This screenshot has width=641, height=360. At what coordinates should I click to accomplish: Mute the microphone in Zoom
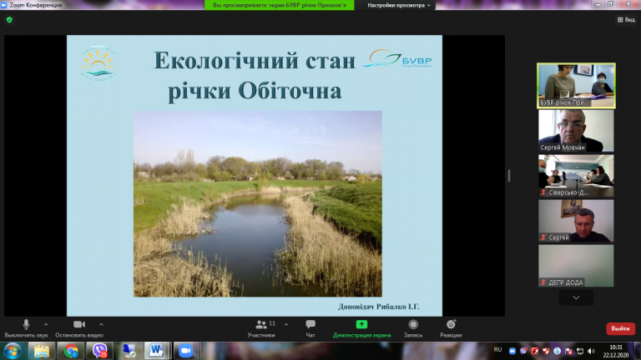[26, 324]
